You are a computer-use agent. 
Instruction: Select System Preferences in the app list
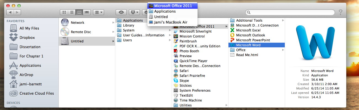click(x=200, y=90)
